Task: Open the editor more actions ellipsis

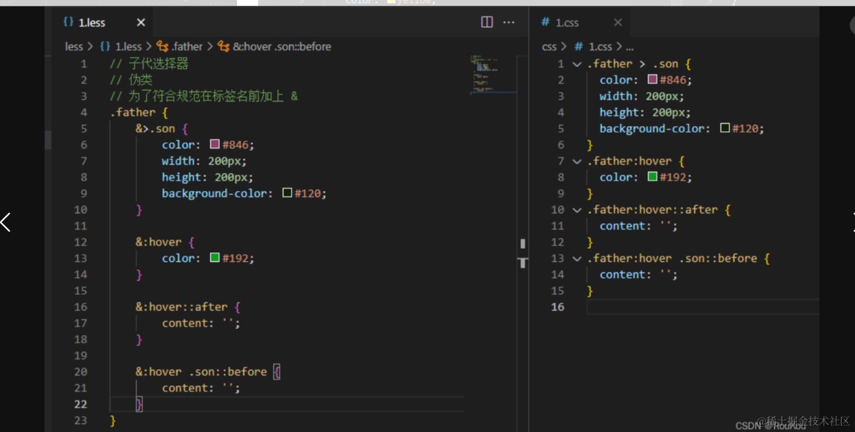Action: coord(509,22)
